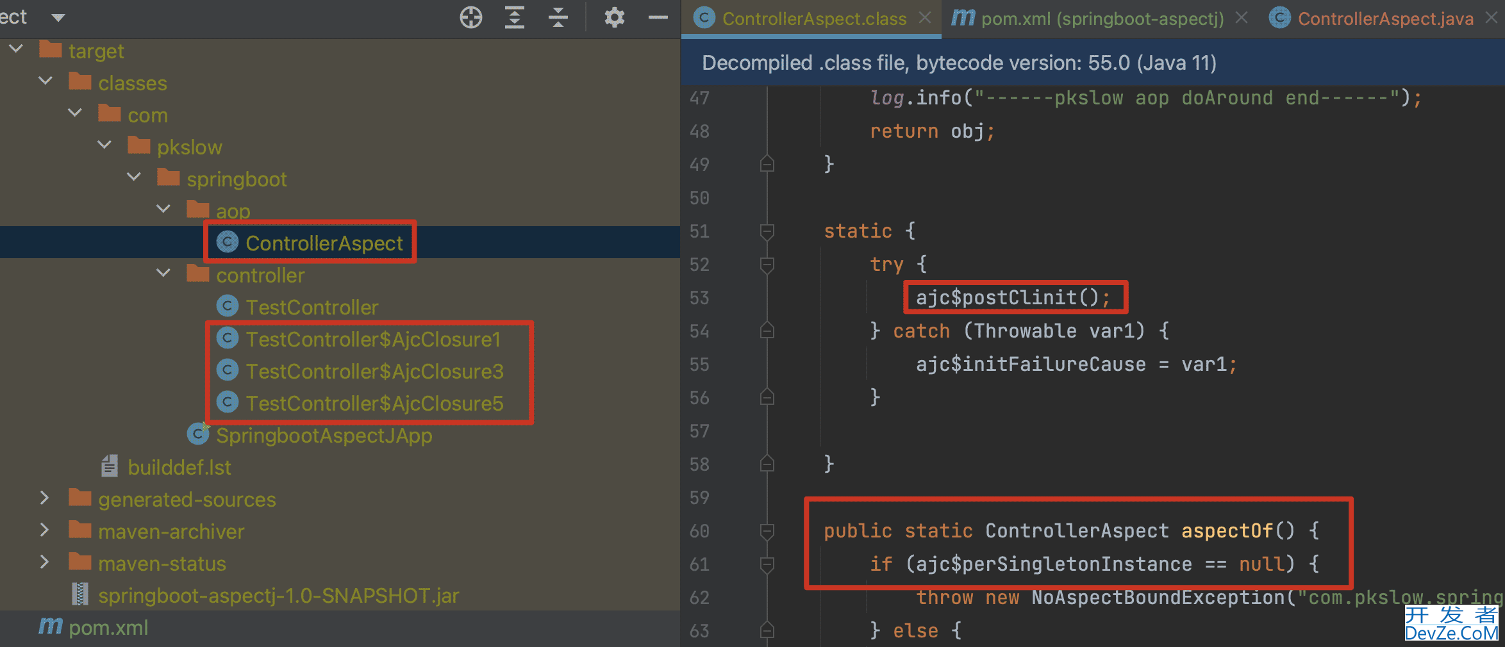The image size is (1505, 647).
Task: Click fold end marker at line 49
Action: (x=767, y=164)
